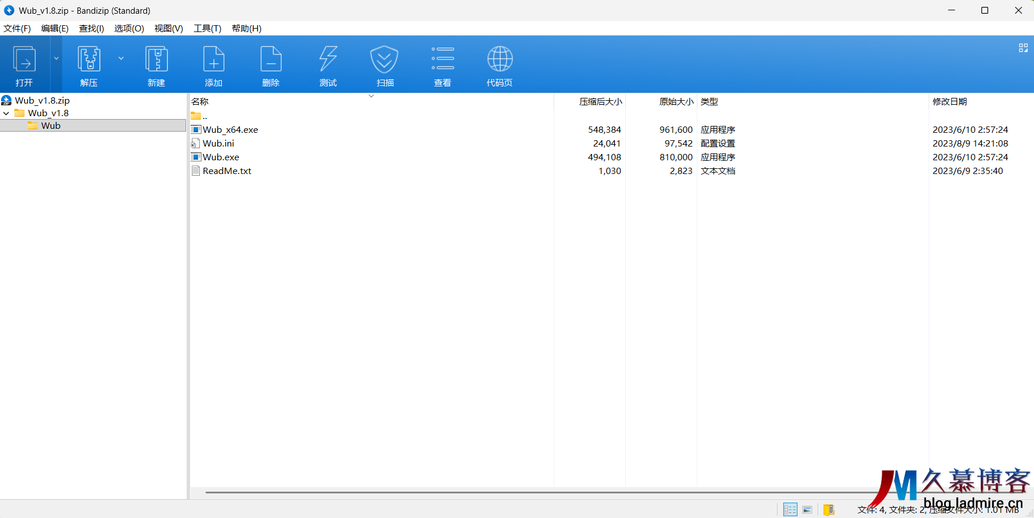
Task: Toggle details list view in status bar
Action: [x=790, y=509]
